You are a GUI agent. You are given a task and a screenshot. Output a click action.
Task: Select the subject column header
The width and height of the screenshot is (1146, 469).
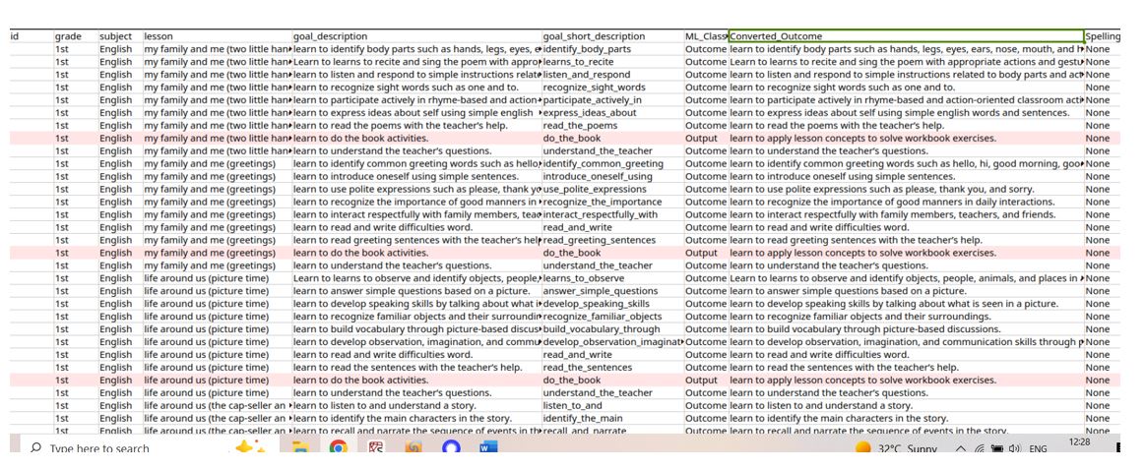[120, 36]
